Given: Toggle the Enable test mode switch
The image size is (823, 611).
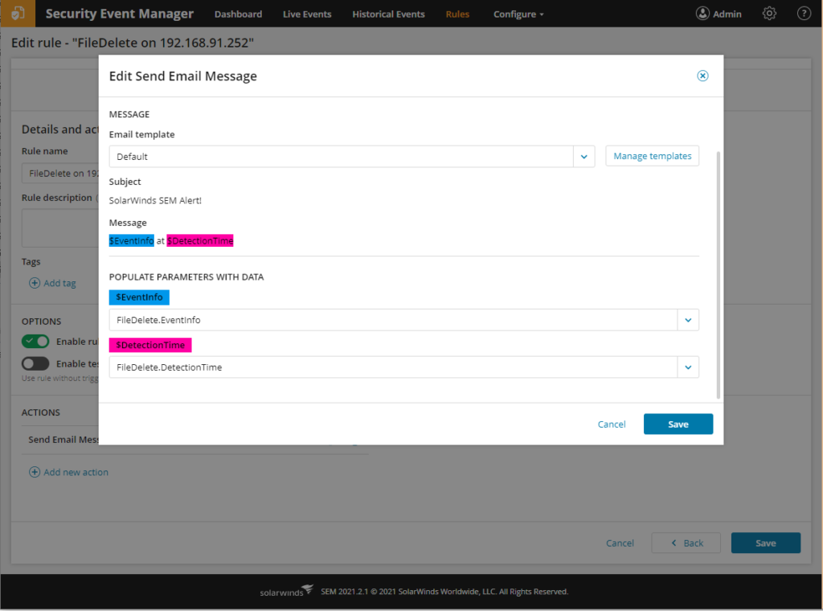Looking at the screenshot, I should 35,363.
